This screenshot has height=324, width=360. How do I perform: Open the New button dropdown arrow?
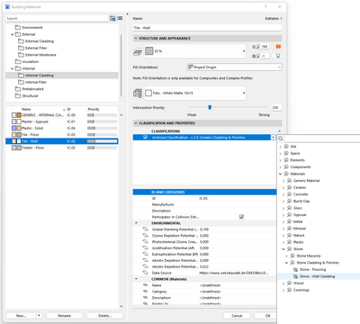(x=40, y=316)
